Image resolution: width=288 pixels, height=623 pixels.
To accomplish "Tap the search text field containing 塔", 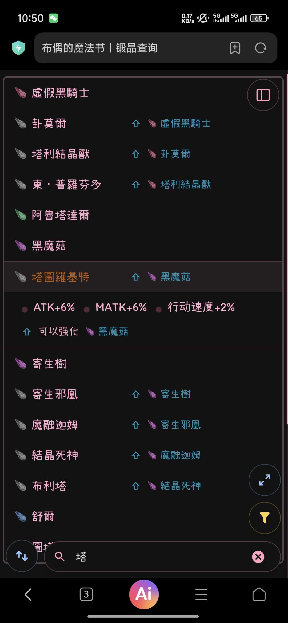I will pyautogui.click(x=160, y=557).
